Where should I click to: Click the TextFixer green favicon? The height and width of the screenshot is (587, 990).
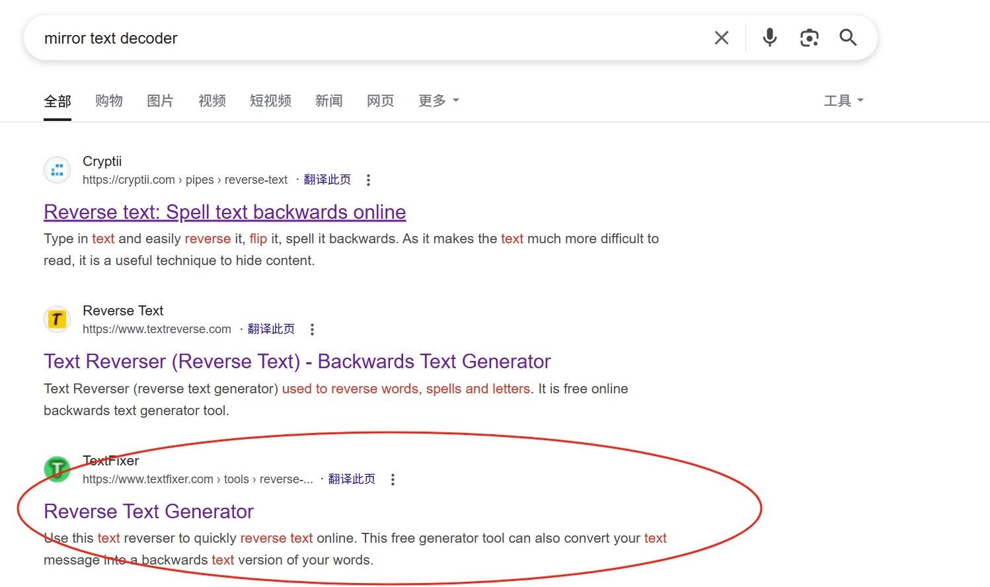[x=57, y=469]
